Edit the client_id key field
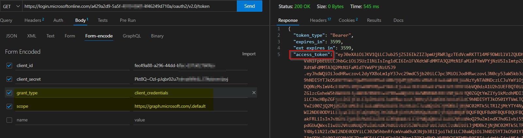The image size is (523, 138). point(73,66)
